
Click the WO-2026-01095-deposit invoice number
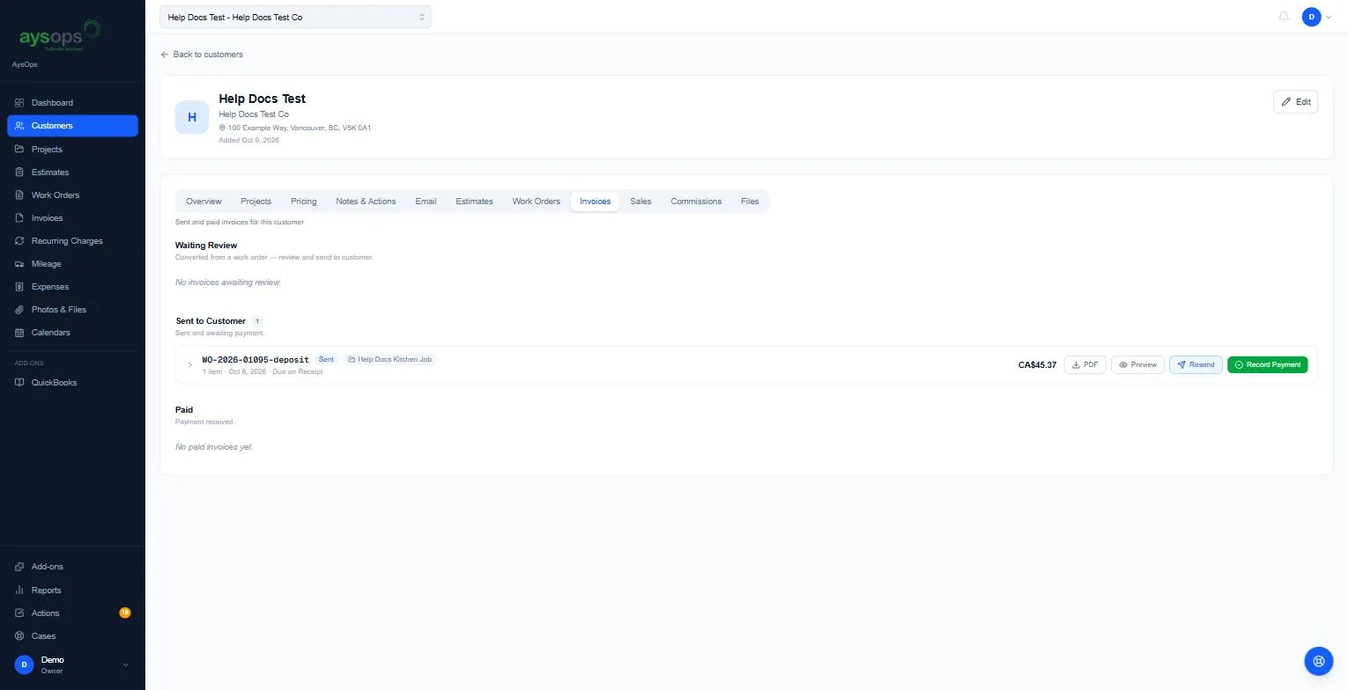point(256,359)
